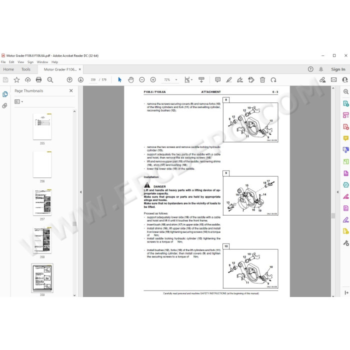This screenshot has height=350, width=350.
Task: Open the notifications bell
Action: click(x=321, y=69)
